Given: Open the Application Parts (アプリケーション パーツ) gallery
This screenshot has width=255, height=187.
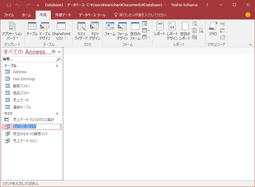Looking at the screenshot, I should coord(12,31).
